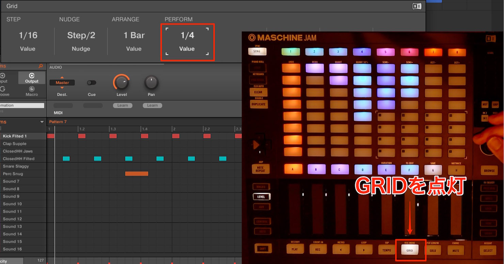Click the empty MIDI field under Dest.

(63, 106)
